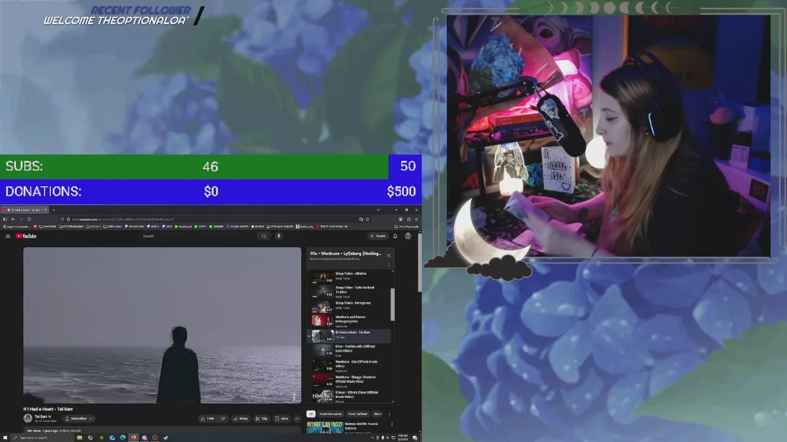Close the Mix playlist panel
The width and height of the screenshot is (787, 442).
(389, 255)
